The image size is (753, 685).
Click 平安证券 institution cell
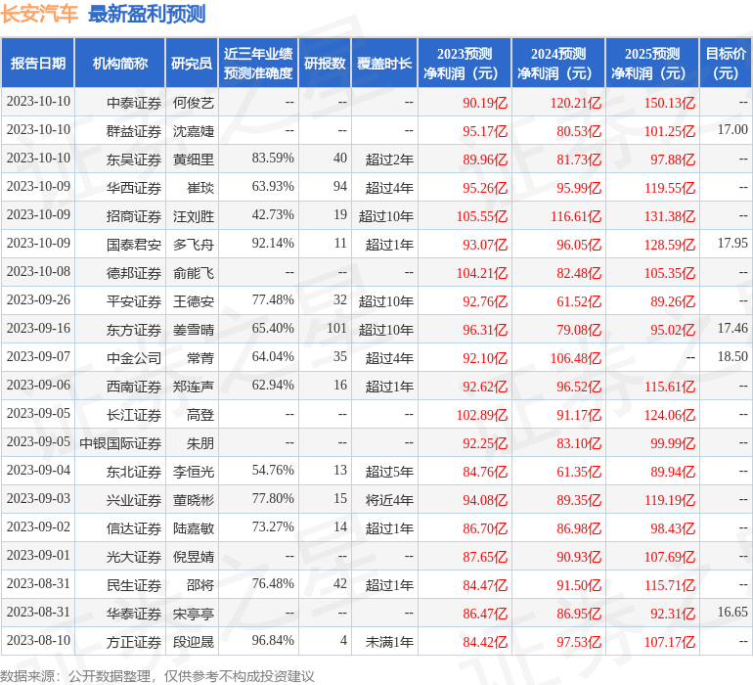pyautogui.click(x=134, y=301)
